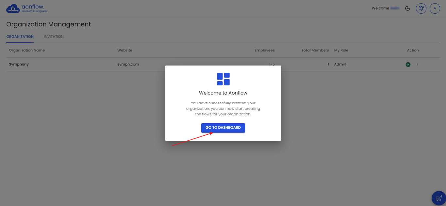Viewport: 446px width, 206px height.
Task: Click the Total Members column header
Action: (x=315, y=50)
